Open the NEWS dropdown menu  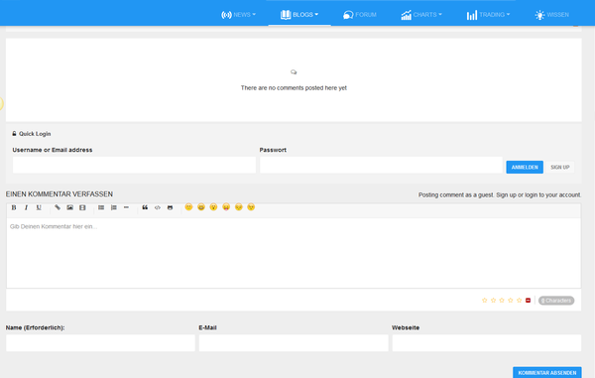238,15
